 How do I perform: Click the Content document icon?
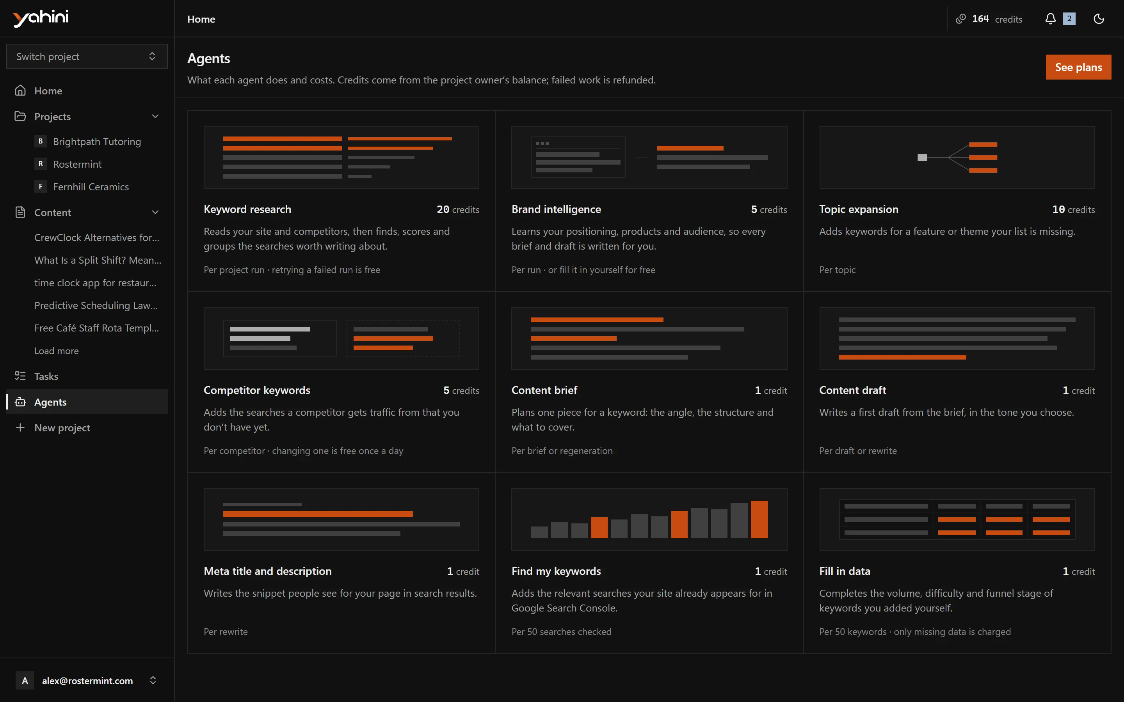(20, 212)
